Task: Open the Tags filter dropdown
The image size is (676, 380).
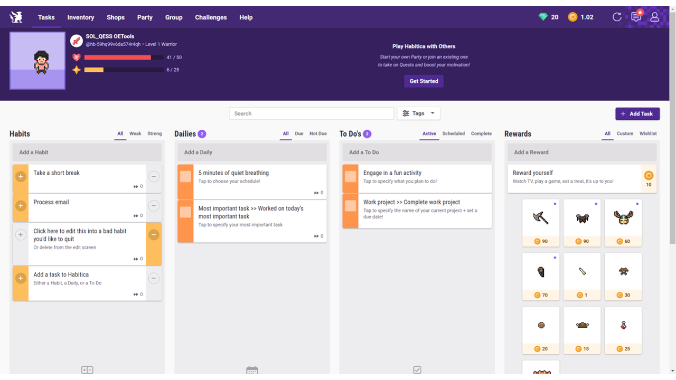Action: click(418, 113)
